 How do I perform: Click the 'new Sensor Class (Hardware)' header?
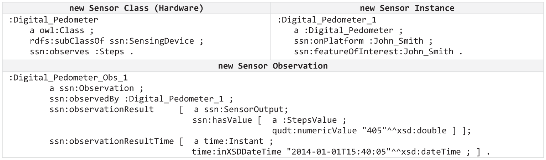pos(137,8)
